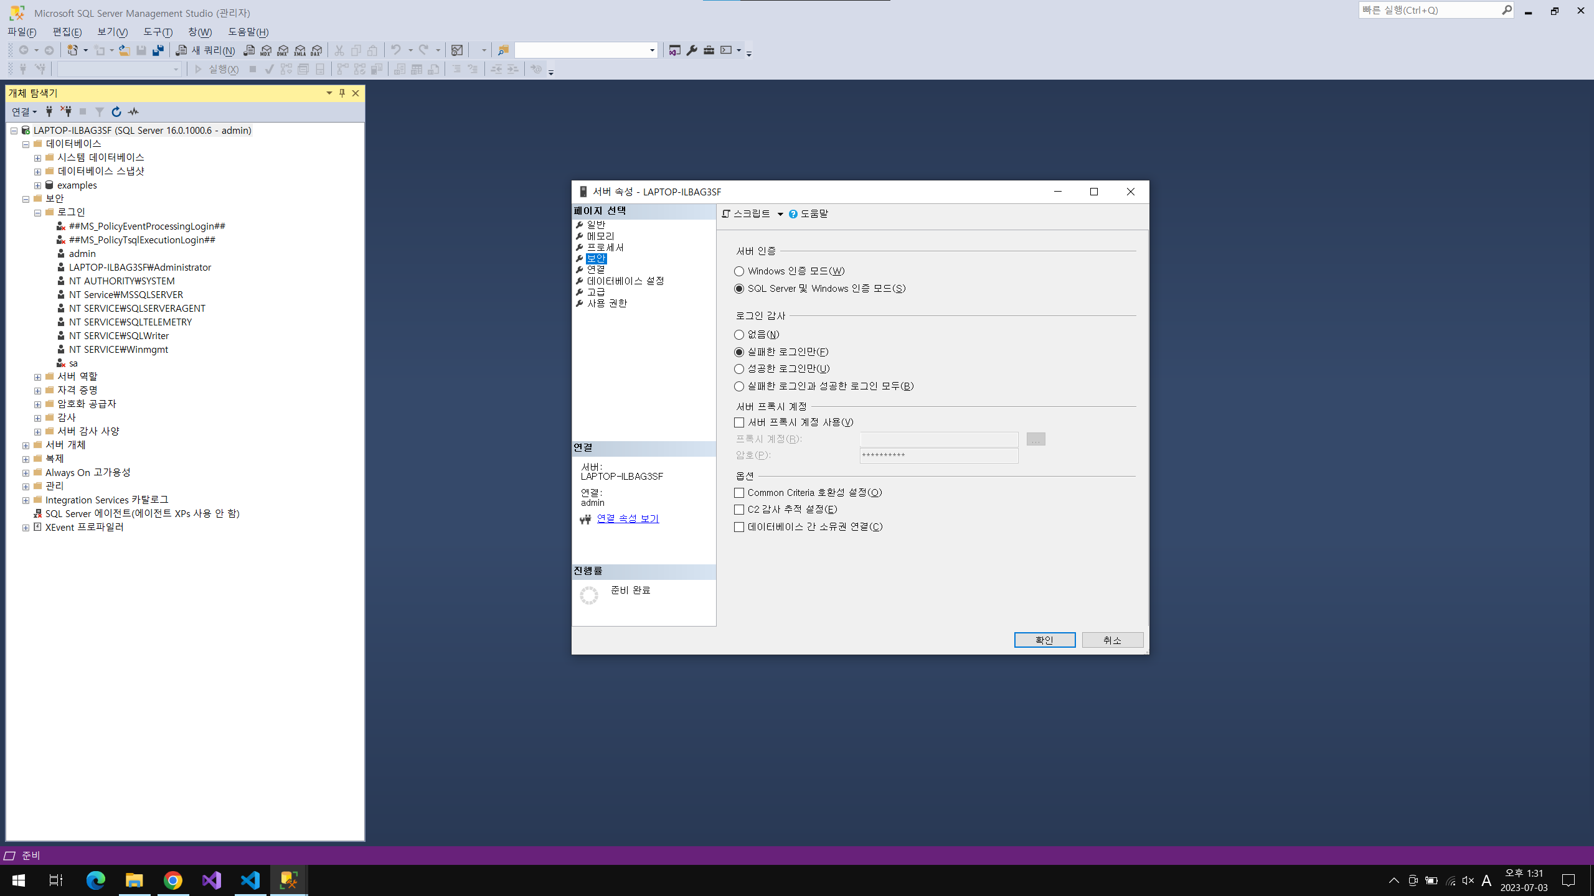Image resolution: width=1594 pixels, height=896 pixels.
Task: Click the Disconnect icon in Object Explorer
Action: click(66, 111)
